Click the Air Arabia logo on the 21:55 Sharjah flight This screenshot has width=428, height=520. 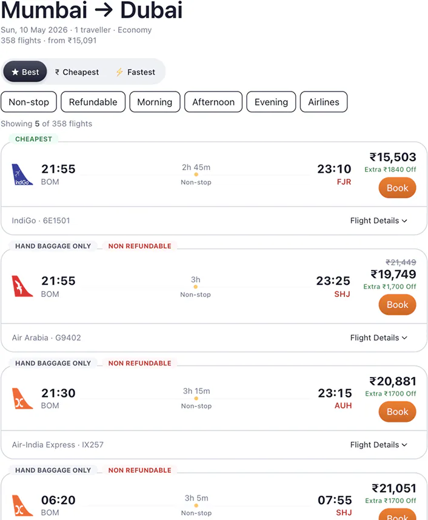[x=23, y=286]
